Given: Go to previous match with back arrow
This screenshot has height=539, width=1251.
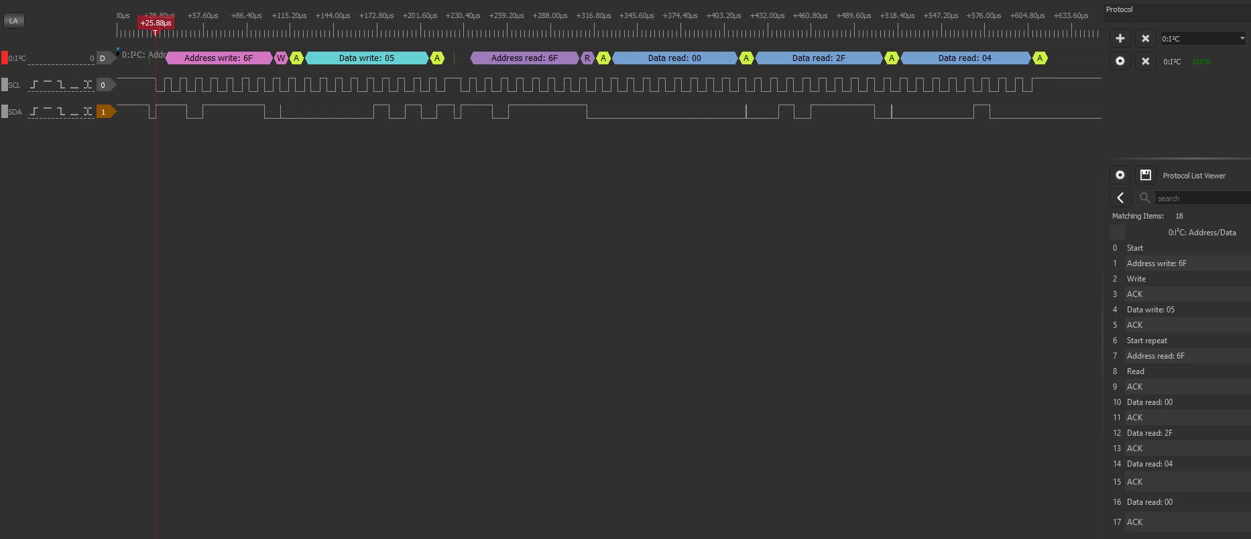Looking at the screenshot, I should coord(1120,198).
